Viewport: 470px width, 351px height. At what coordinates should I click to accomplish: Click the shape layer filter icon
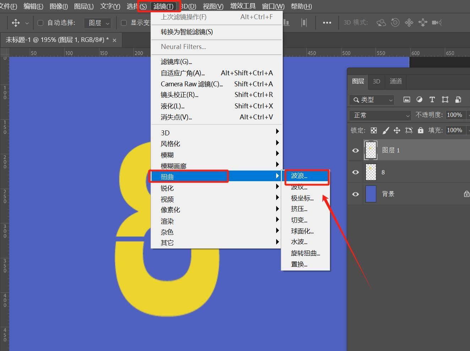445,100
